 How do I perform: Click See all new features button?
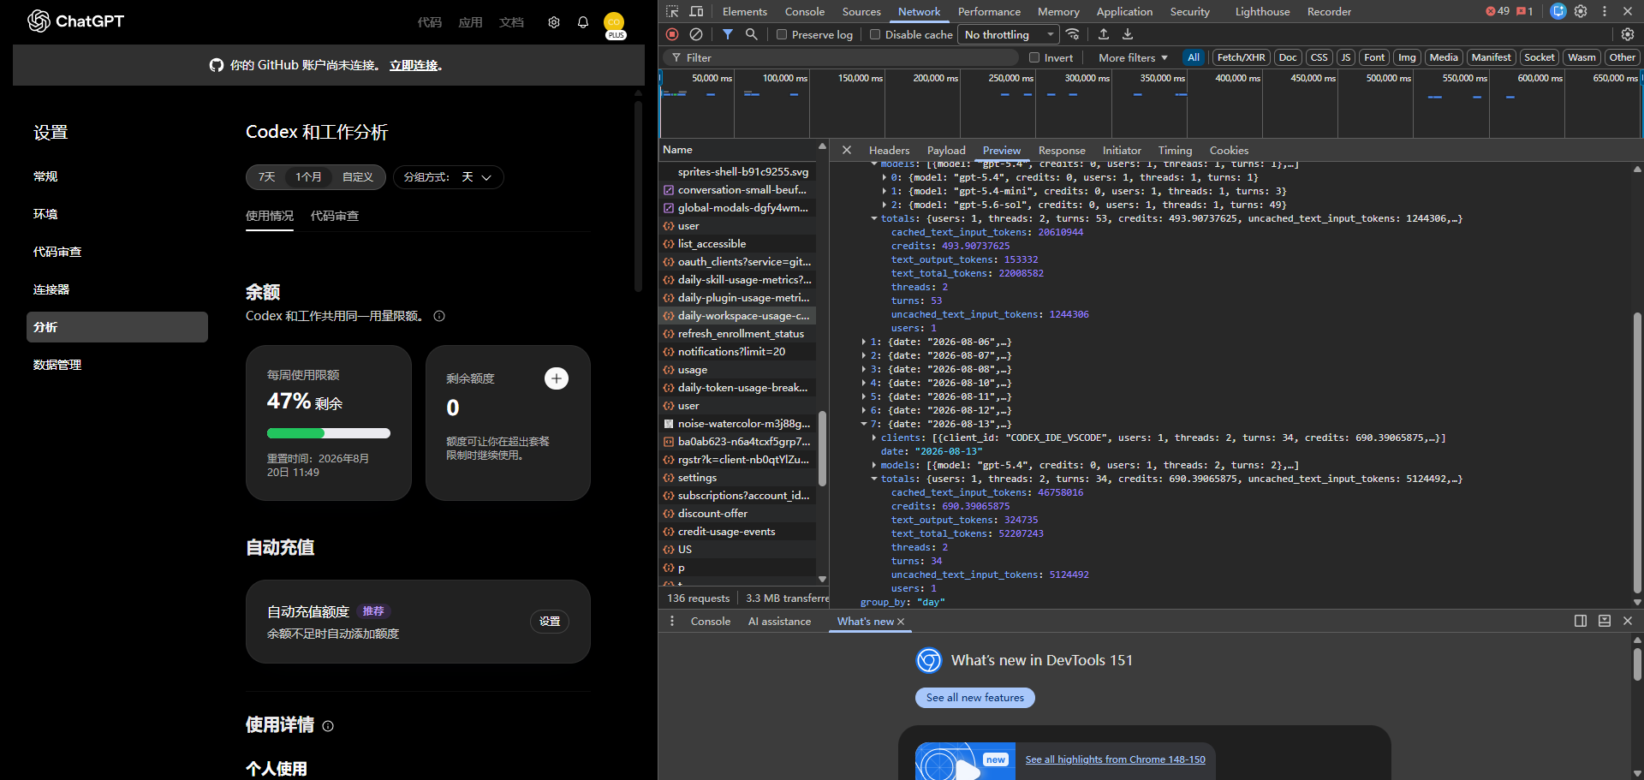(x=974, y=698)
